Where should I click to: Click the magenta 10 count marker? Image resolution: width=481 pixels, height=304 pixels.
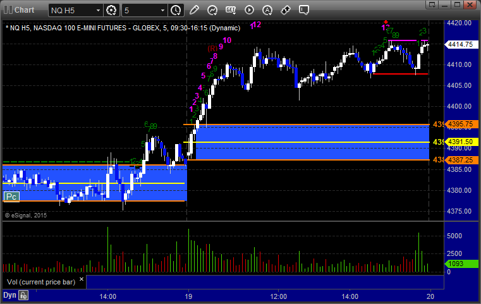227,40
